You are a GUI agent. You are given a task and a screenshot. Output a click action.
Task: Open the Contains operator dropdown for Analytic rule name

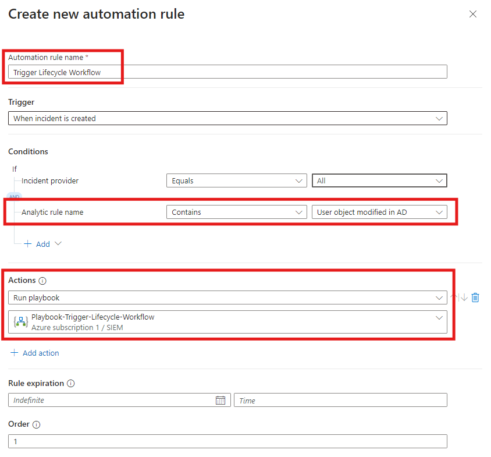point(236,212)
